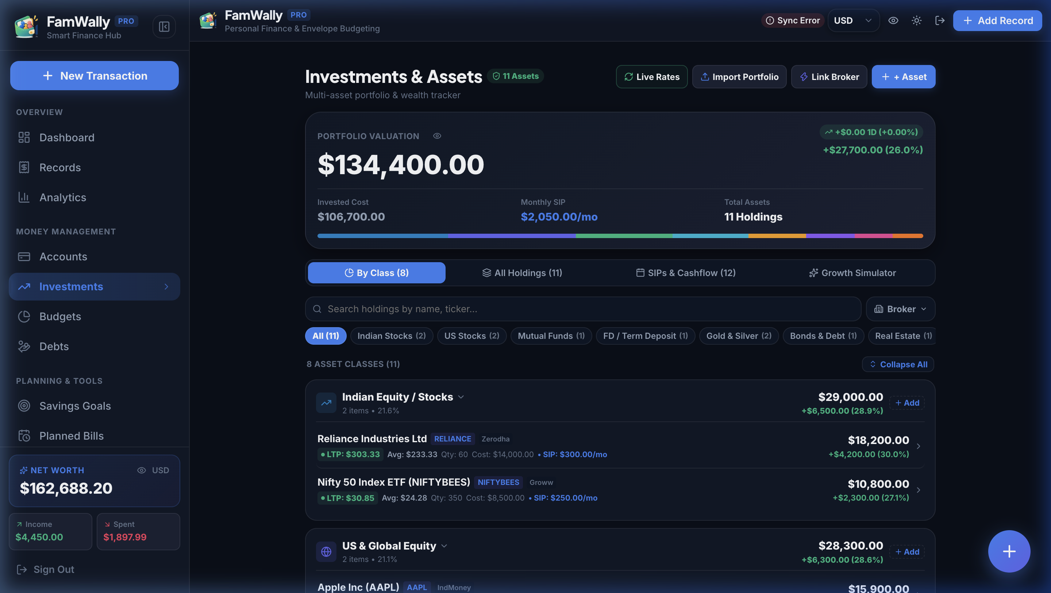
Task: Click the Link Broker button
Action: coord(829,77)
